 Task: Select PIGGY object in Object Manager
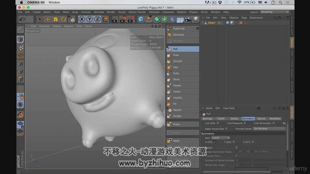[211, 23]
